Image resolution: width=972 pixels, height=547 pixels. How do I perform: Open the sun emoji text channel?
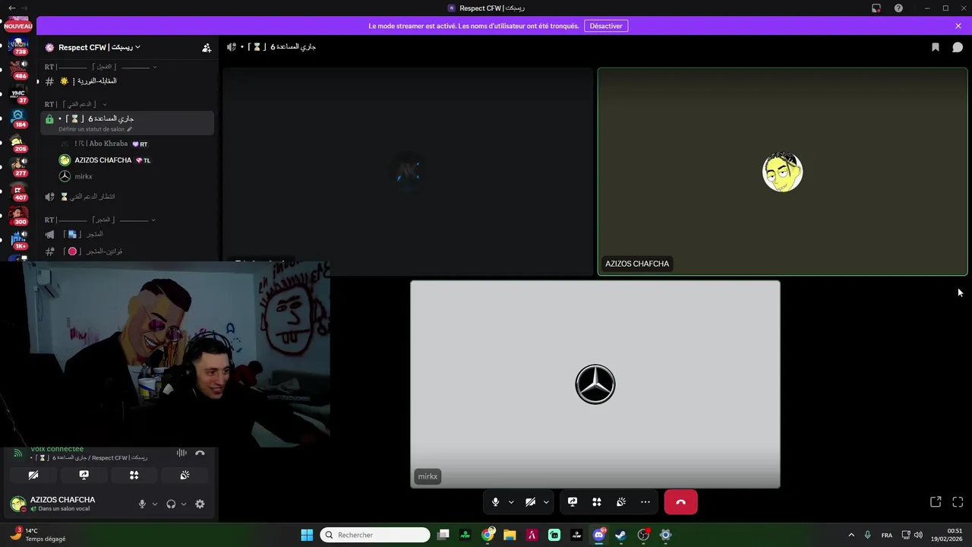(x=127, y=81)
